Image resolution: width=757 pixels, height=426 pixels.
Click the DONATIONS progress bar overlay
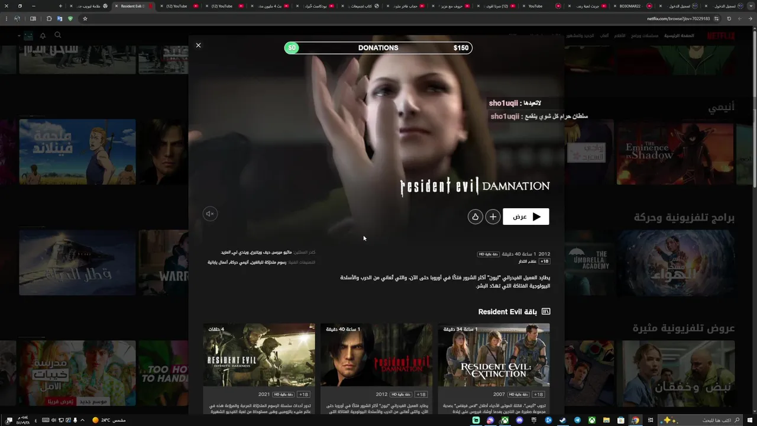coord(378,48)
